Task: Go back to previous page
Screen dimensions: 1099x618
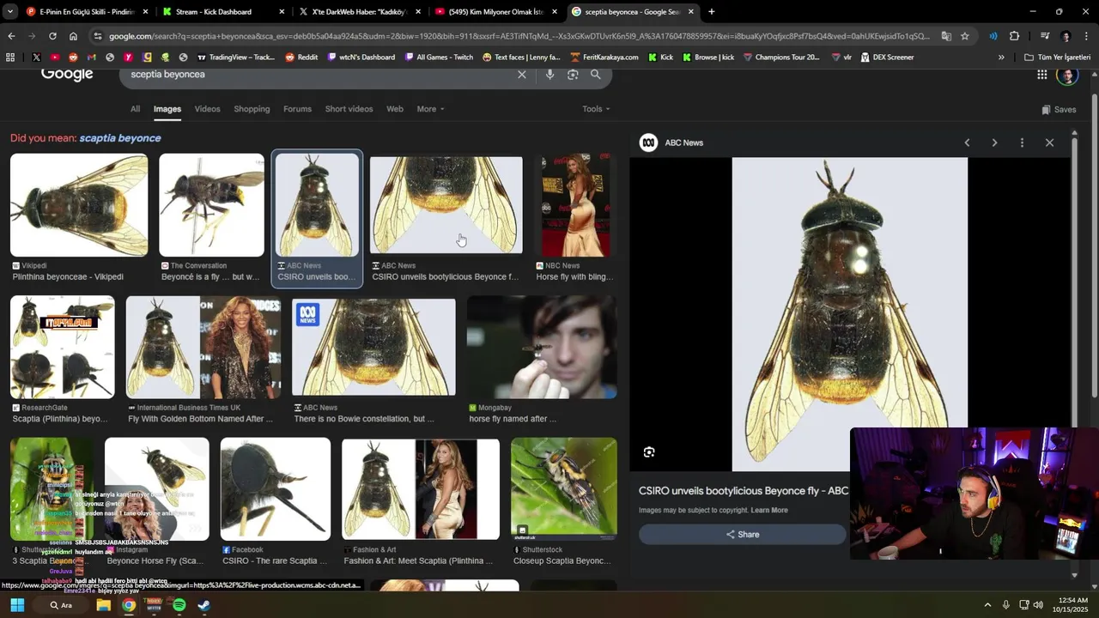Action: pyautogui.click(x=11, y=36)
